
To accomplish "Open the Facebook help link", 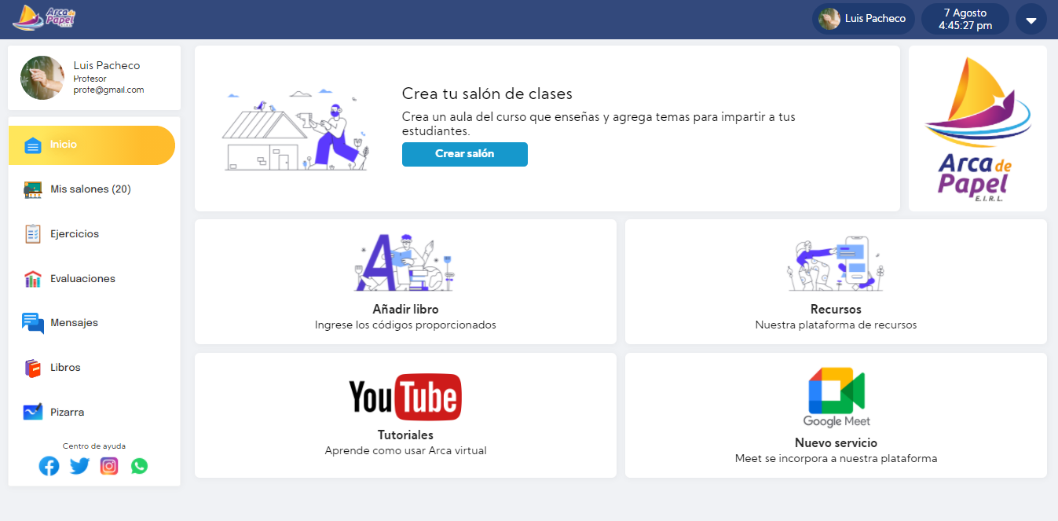I will tap(49, 466).
